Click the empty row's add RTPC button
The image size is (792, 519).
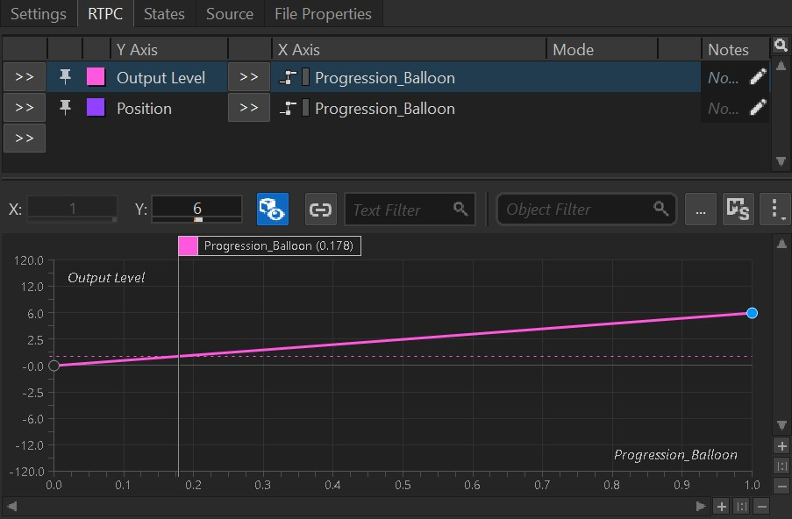click(x=25, y=139)
